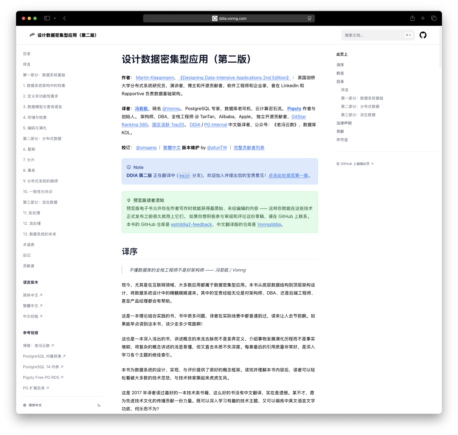Open chapter 3. 数据模型与查询语言
Viewport: 458px width, 435px height.
tap(42, 107)
